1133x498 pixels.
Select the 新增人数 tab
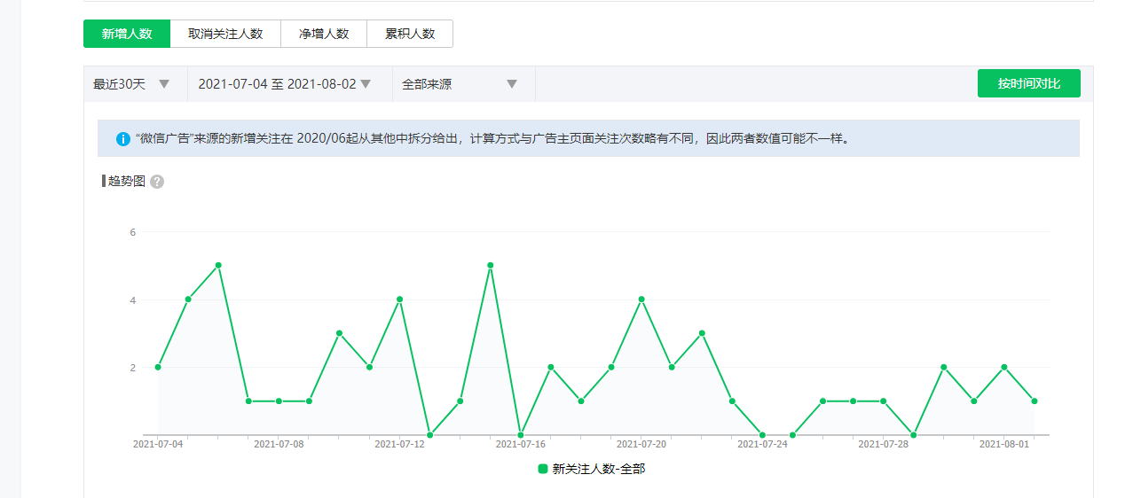click(x=127, y=34)
